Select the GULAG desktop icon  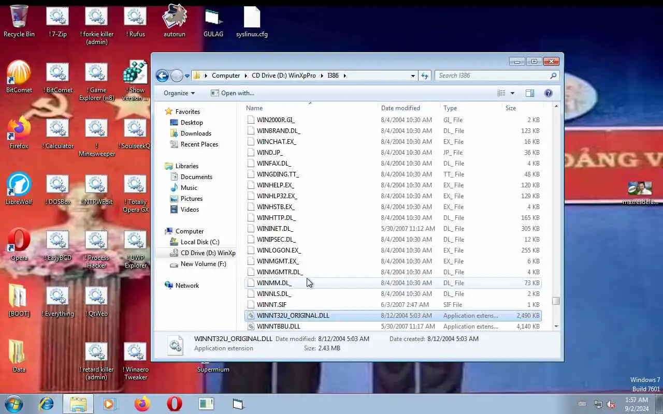[x=213, y=22]
